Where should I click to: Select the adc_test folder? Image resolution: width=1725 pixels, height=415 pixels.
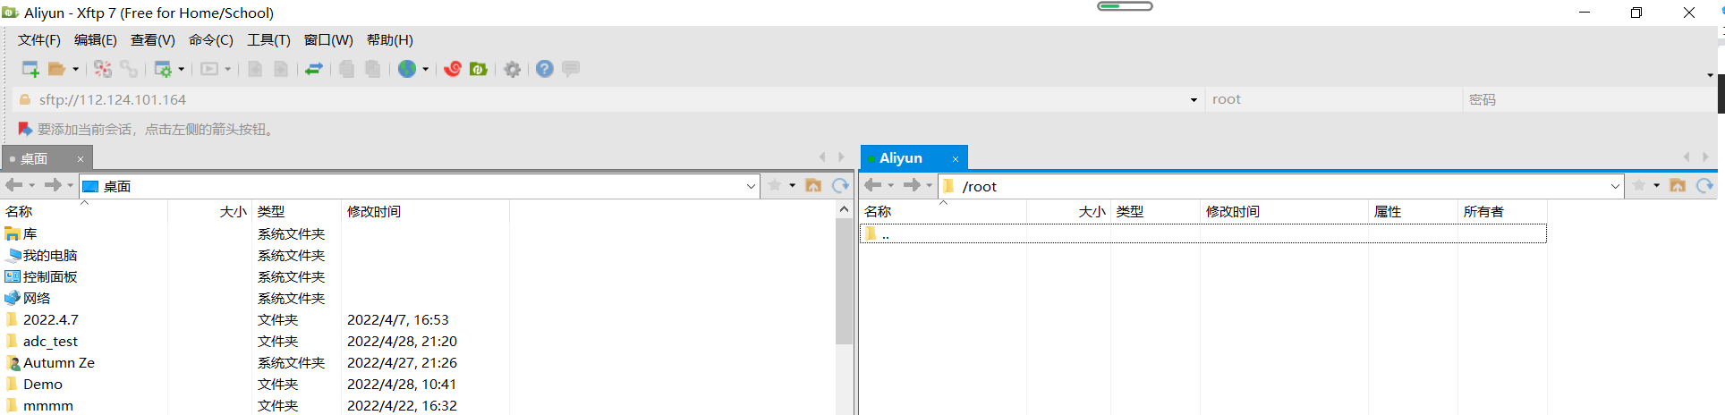[x=50, y=342]
